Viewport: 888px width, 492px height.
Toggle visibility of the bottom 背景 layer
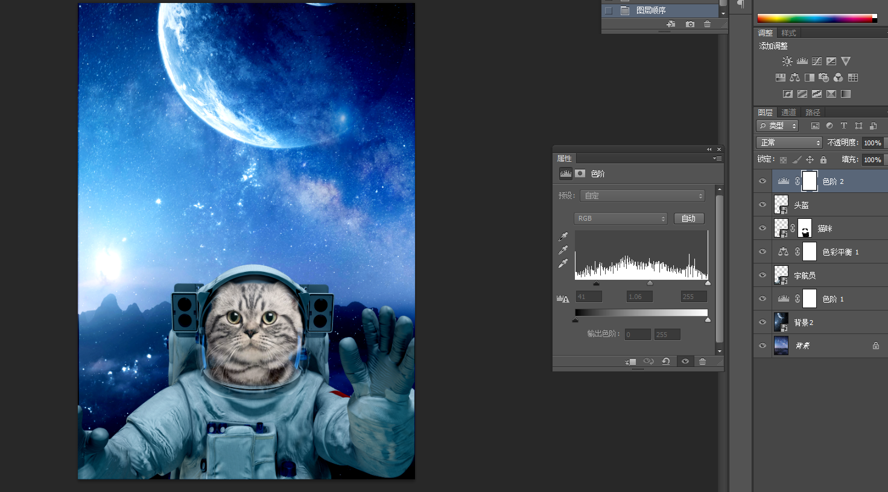pyautogui.click(x=763, y=346)
